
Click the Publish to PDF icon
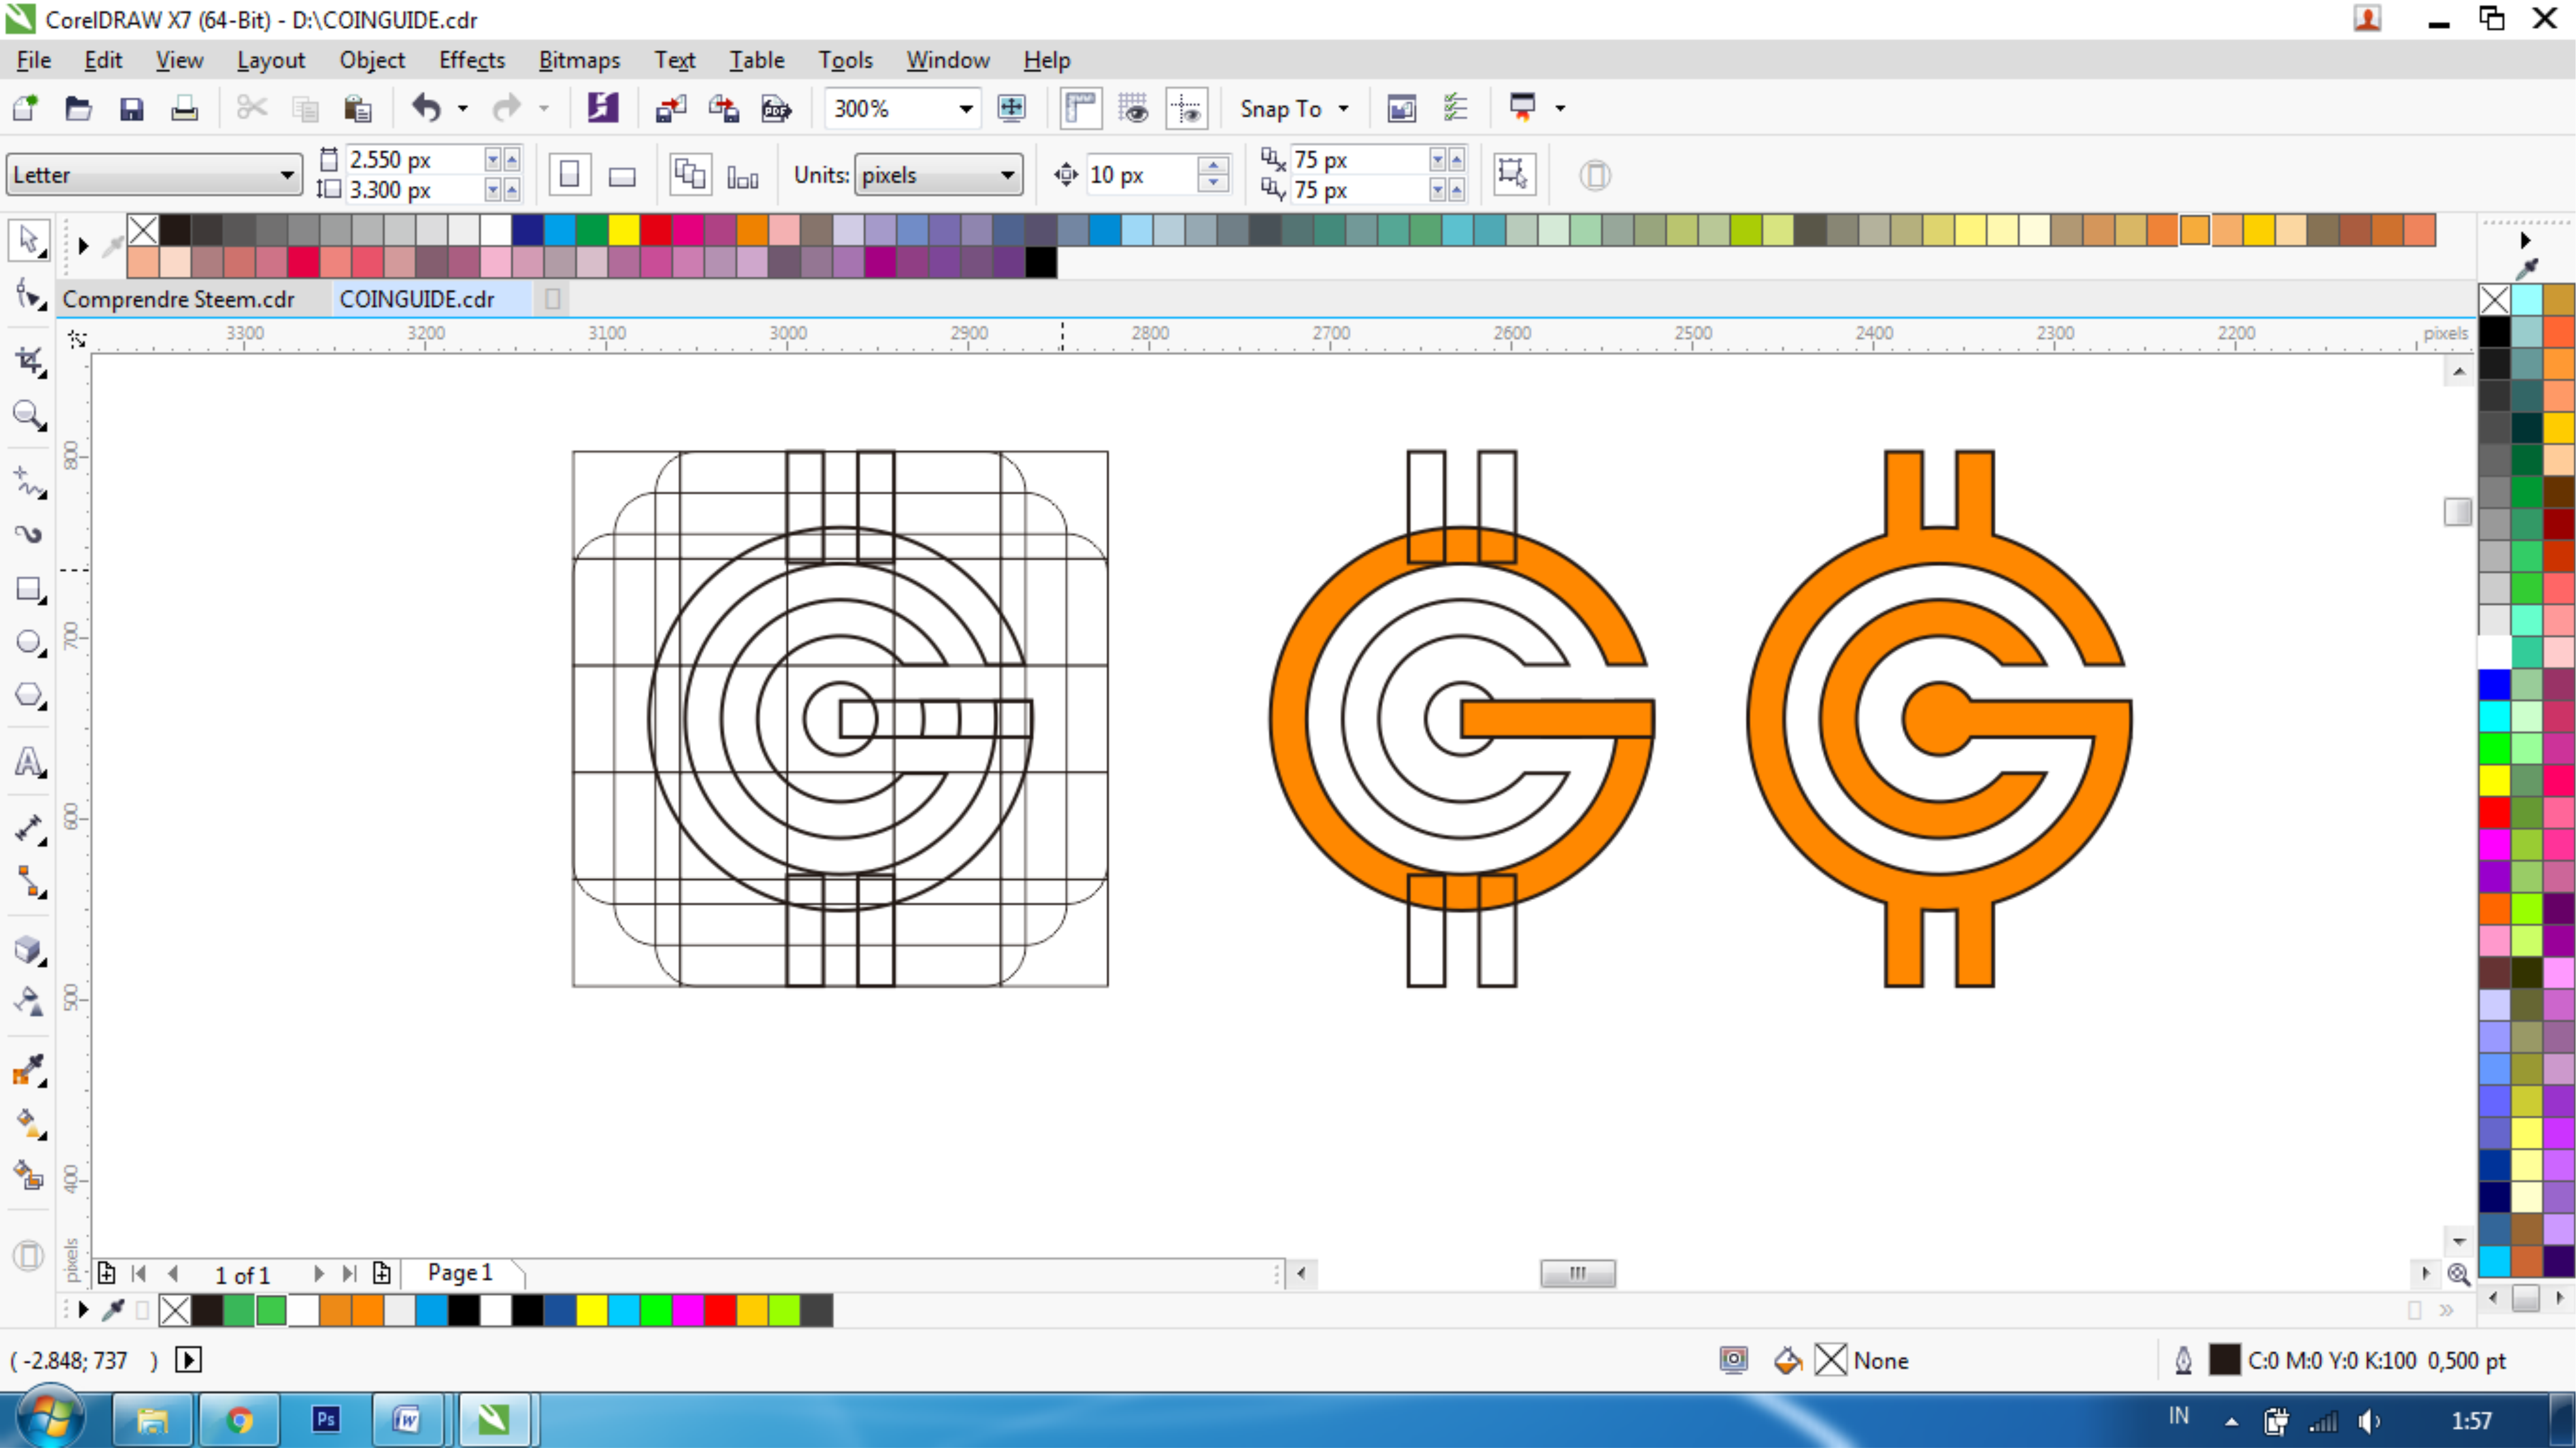tap(776, 108)
